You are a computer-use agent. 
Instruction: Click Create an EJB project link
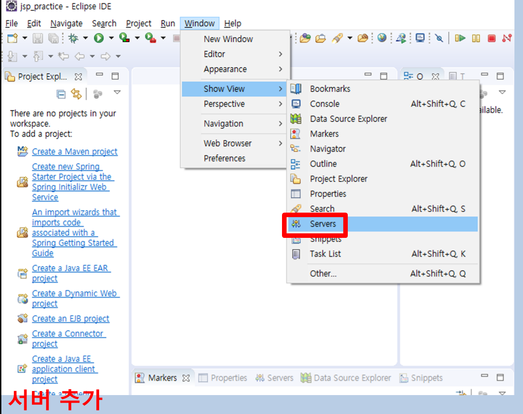click(x=71, y=318)
